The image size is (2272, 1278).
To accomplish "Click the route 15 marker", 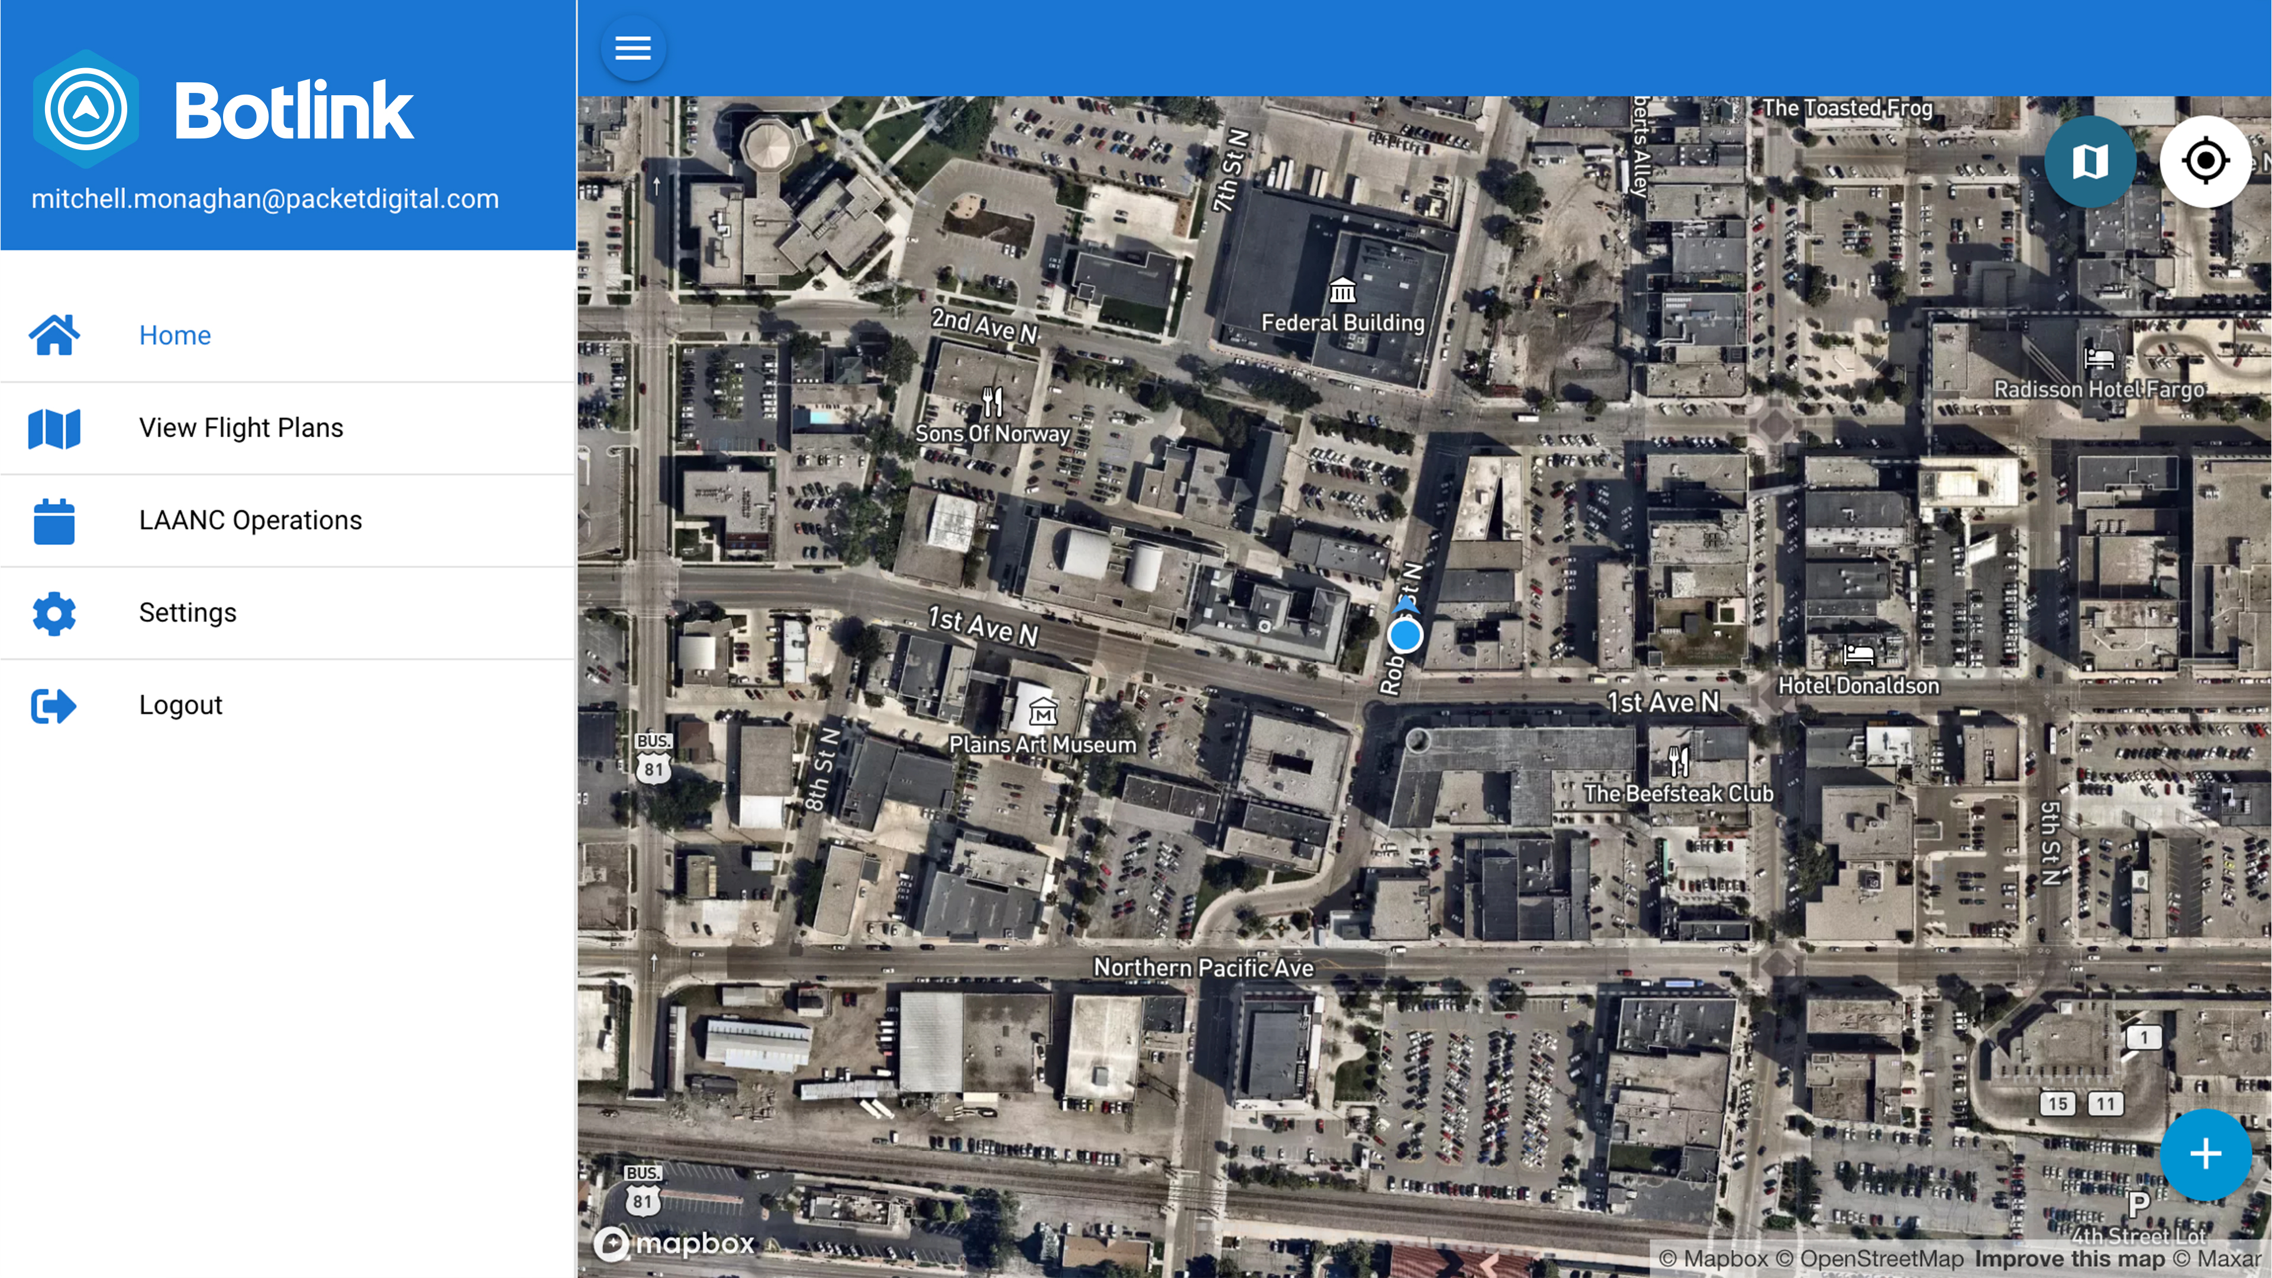I will click(2057, 1103).
